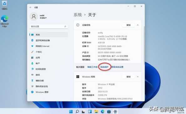Screen dimensions: 186x114
Task: Select 系统 in the settings sidebar
Action: 49,35
